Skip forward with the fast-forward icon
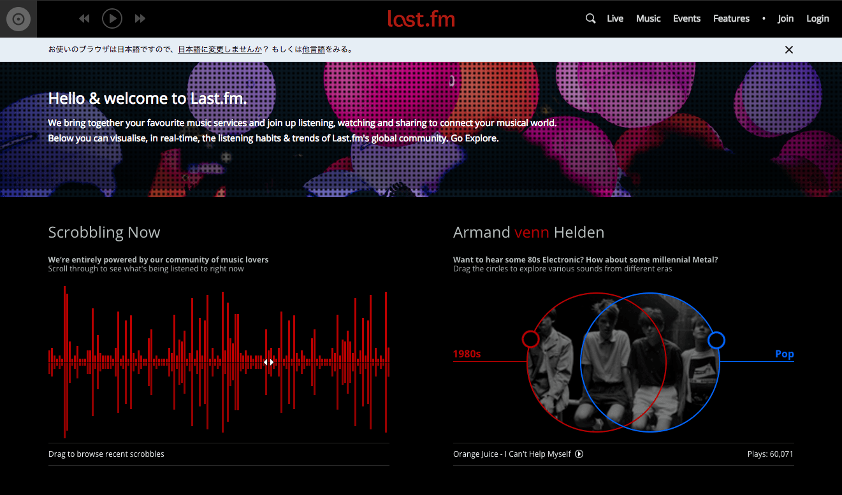Viewport: 842px width, 495px height. [x=140, y=19]
